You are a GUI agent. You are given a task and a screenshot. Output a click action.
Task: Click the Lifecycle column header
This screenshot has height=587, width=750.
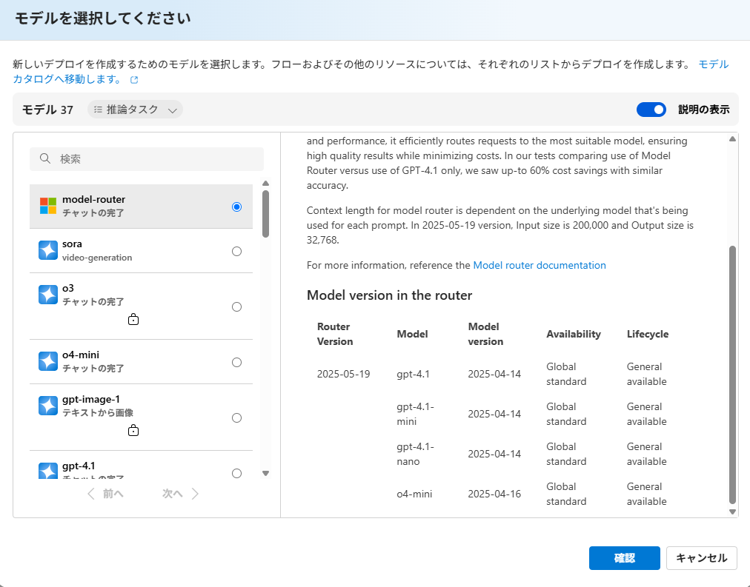point(648,334)
